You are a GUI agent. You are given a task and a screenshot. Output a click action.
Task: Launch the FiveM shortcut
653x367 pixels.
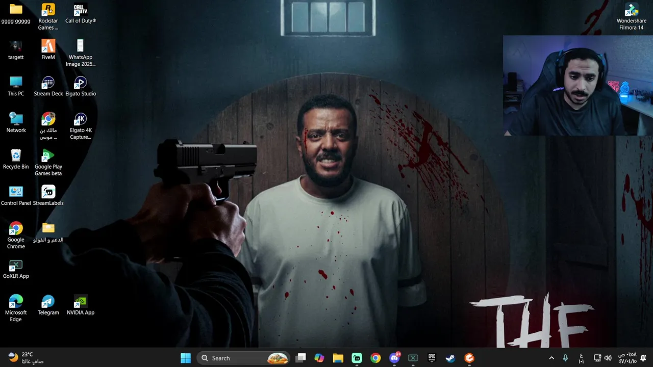coord(48,50)
